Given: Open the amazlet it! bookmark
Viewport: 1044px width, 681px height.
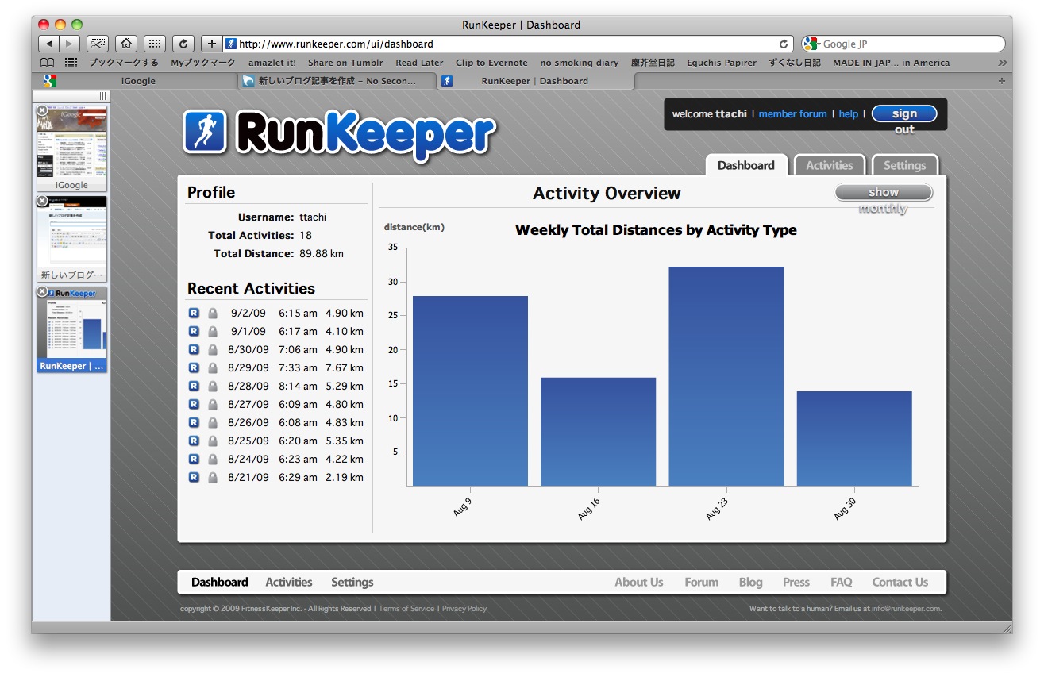Looking at the screenshot, I should click(x=272, y=63).
